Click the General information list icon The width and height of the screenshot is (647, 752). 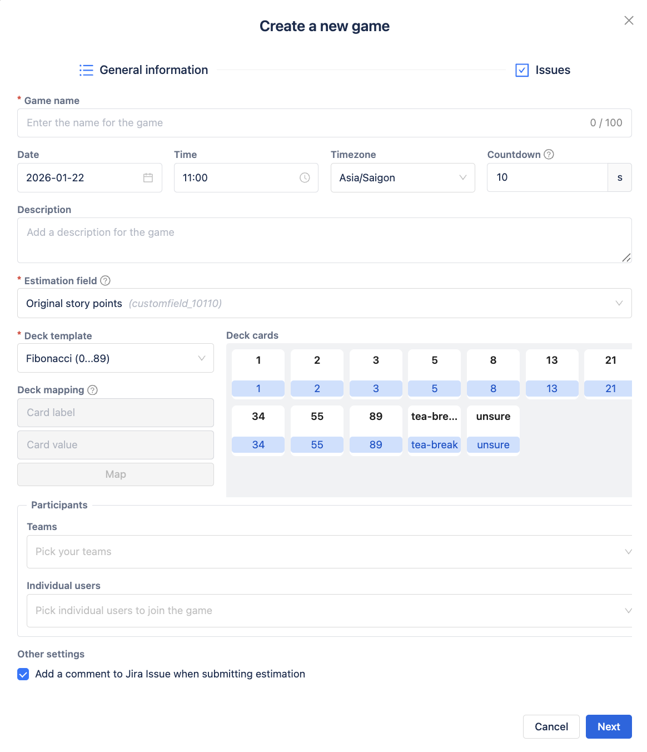pos(86,70)
